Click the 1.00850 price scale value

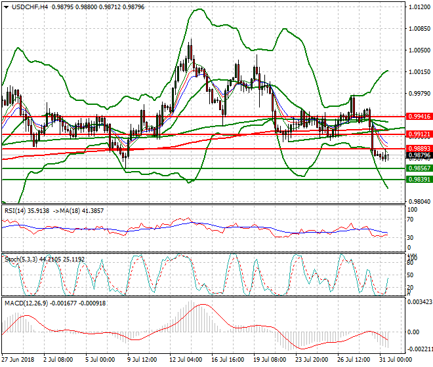(x=419, y=29)
